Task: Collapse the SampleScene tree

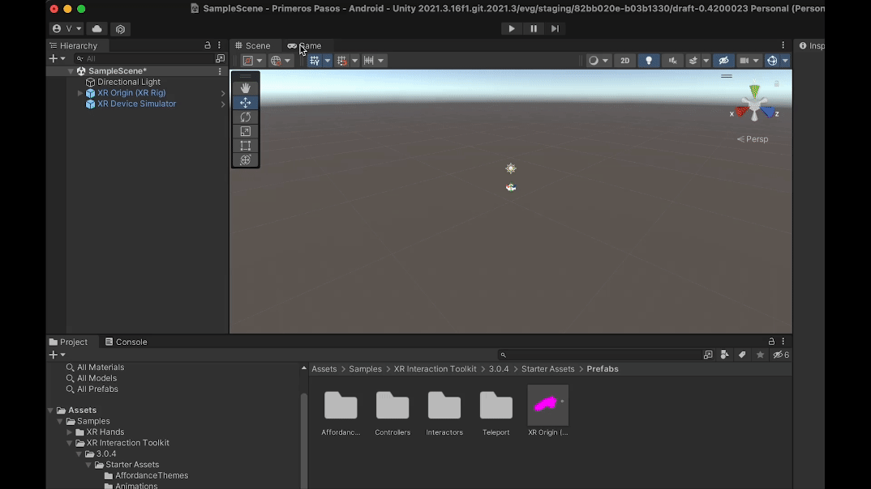Action: click(x=71, y=71)
